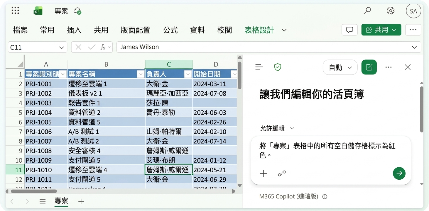The width and height of the screenshot is (429, 211).
Task: Switch to the 常用 tab
Action: click(47, 30)
